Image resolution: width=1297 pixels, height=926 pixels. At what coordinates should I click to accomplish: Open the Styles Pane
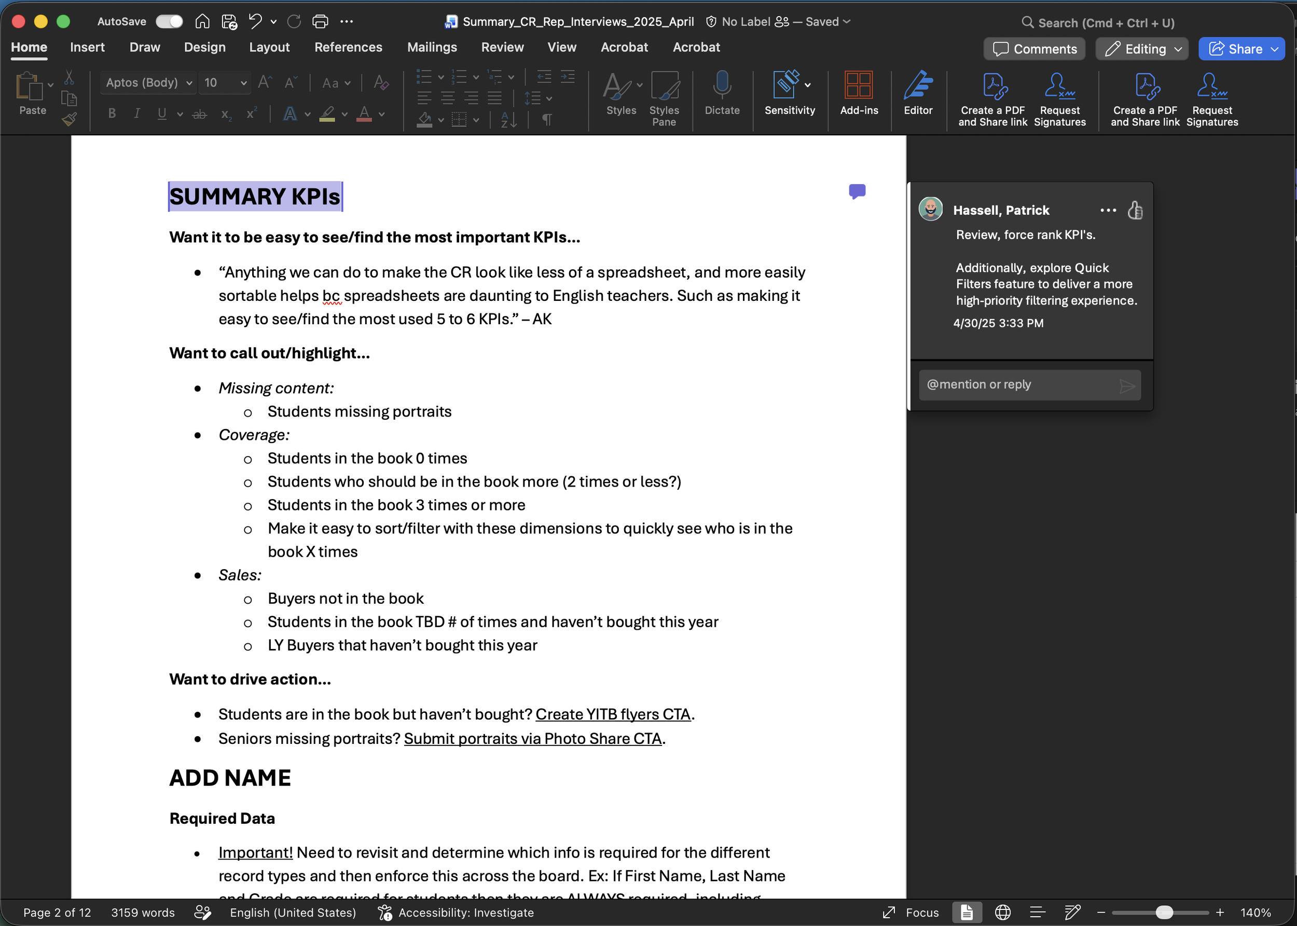tap(664, 98)
